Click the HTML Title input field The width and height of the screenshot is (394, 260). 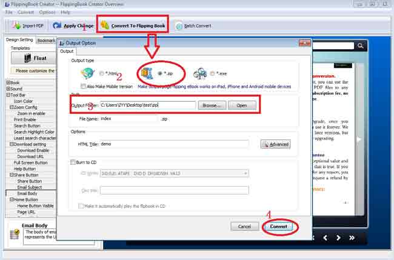[175, 144]
